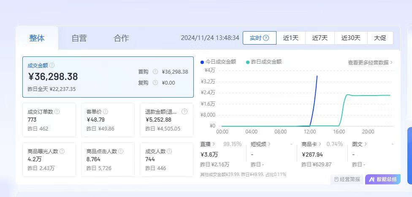Open the 经营简报 report button
Screen dimensions: 412x197
click(347, 179)
